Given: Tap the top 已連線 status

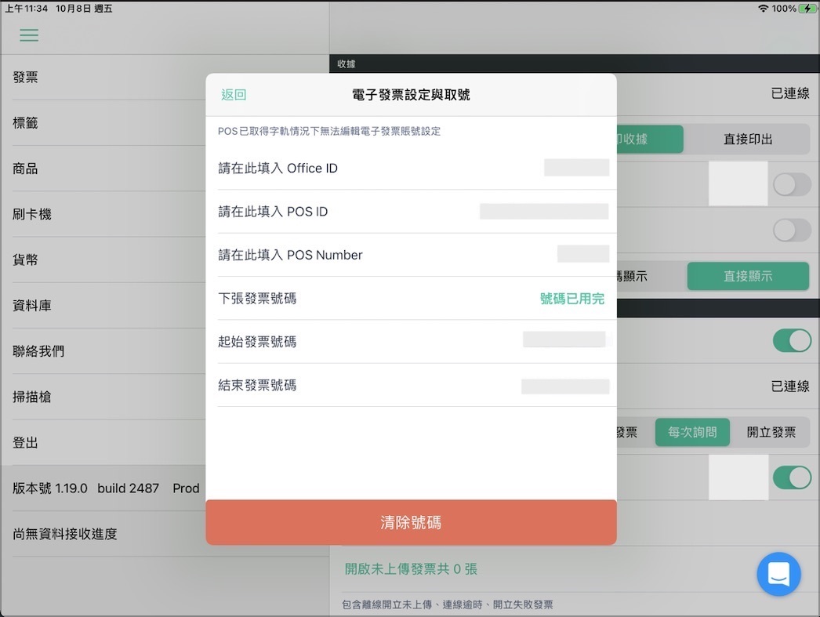Looking at the screenshot, I should pyautogui.click(x=790, y=93).
